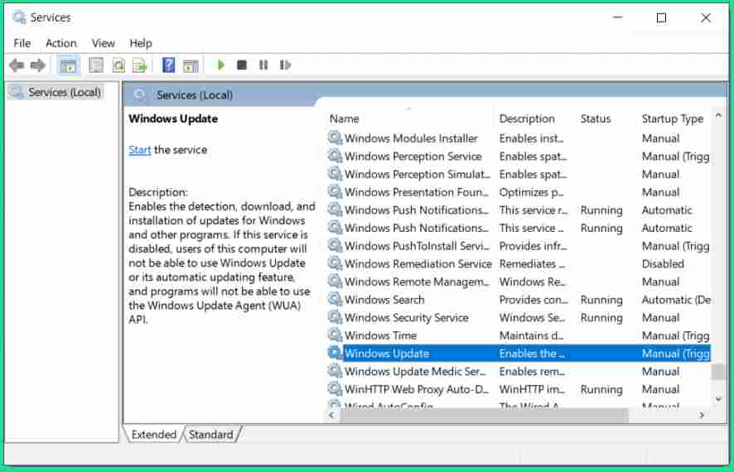Go back with the toolbar Back arrow
This screenshot has height=472, width=734.
pyautogui.click(x=17, y=65)
